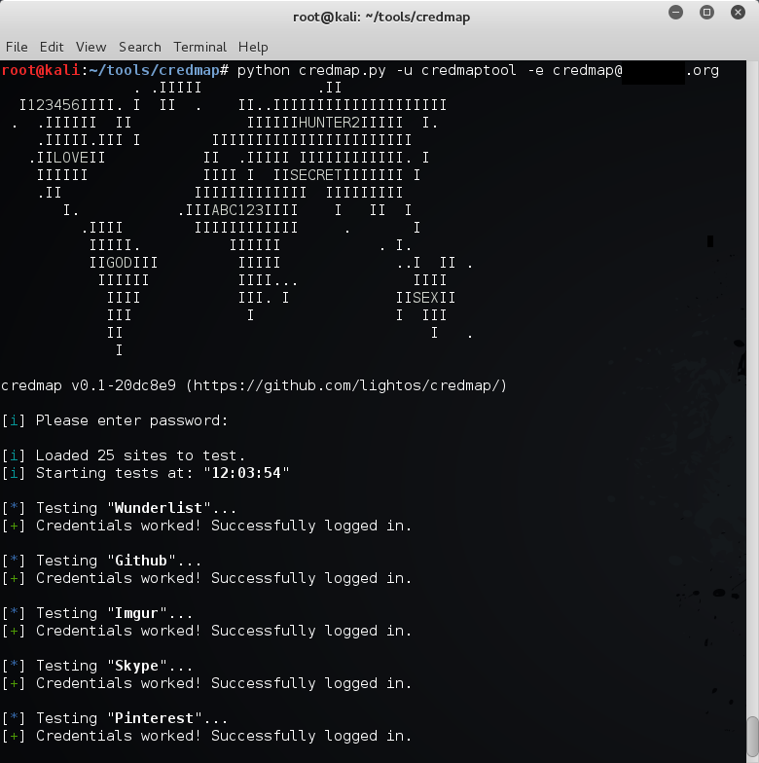Click the "-u credmaptool" argument
Screen dimensions: 759x763
click(x=456, y=70)
